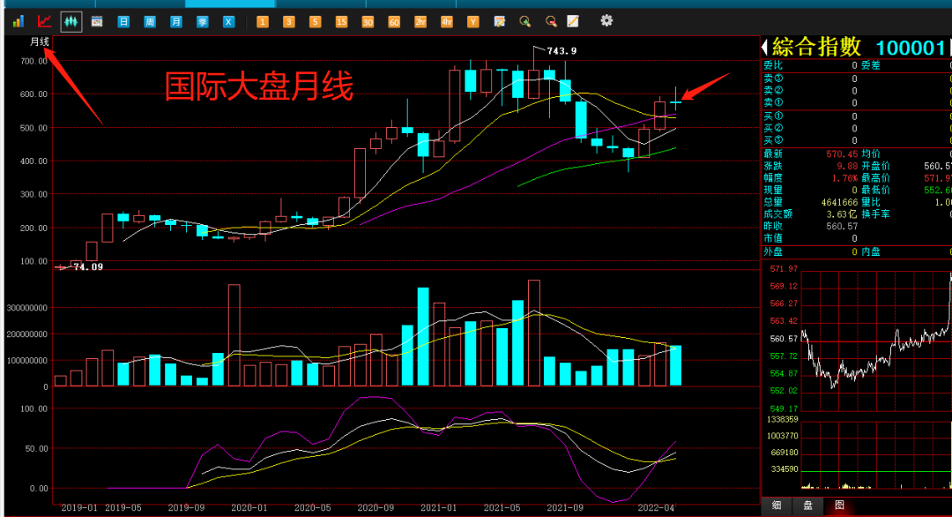Screen dimensions: 952x517
Task: Select the orange Y period icon
Action: pyautogui.click(x=473, y=22)
